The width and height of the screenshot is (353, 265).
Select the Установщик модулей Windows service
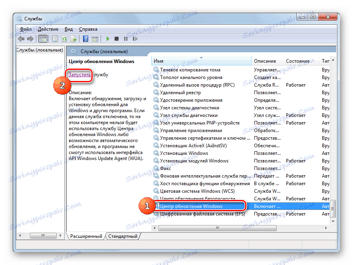[x=241, y=160]
